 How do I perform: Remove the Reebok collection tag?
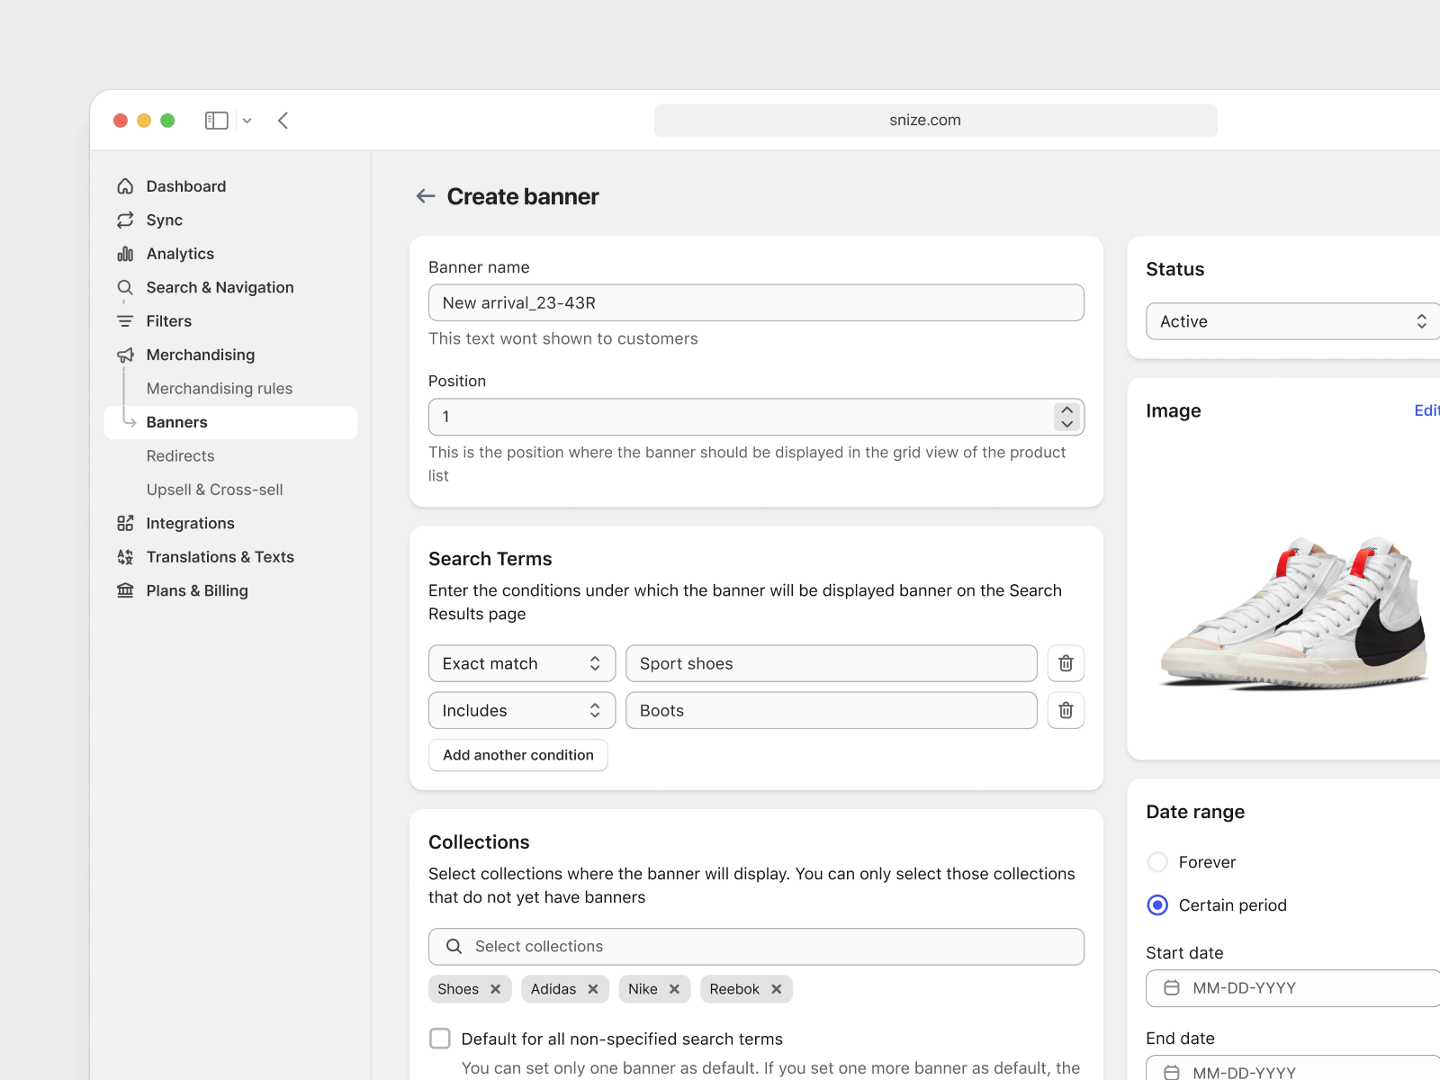coord(777,989)
